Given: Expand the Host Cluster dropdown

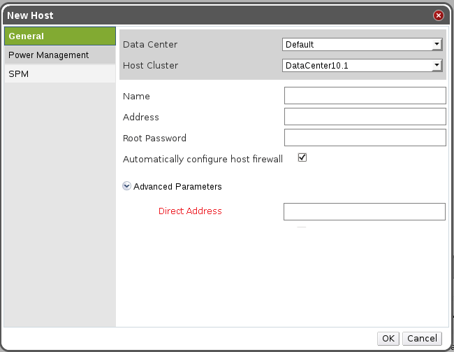Looking at the screenshot, I should tap(363, 66).
